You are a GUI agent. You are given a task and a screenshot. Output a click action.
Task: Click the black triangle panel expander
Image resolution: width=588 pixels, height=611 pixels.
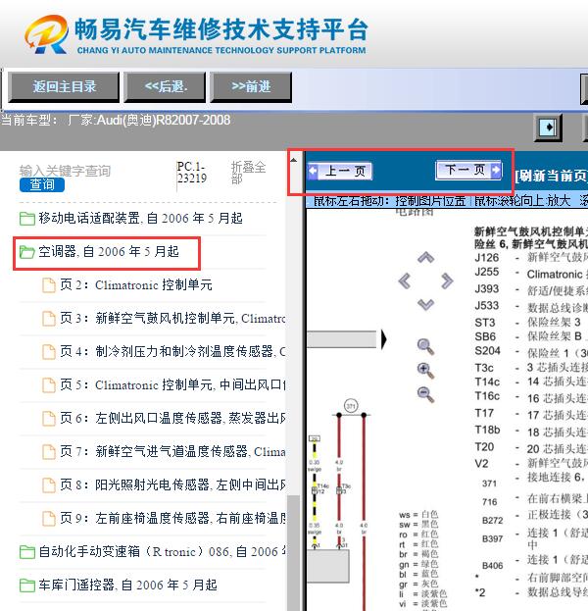[x=383, y=339]
